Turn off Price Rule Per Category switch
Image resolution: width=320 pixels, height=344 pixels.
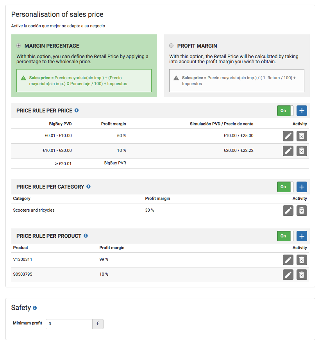[285, 187]
